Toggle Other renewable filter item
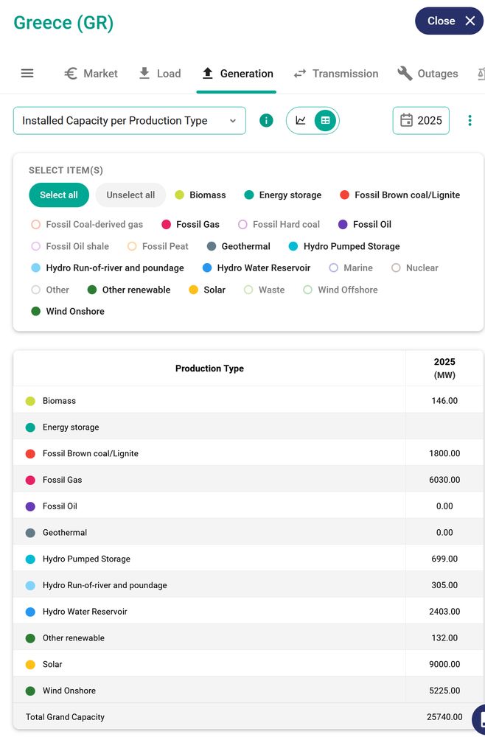 pyautogui.click(x=129, y=290)
